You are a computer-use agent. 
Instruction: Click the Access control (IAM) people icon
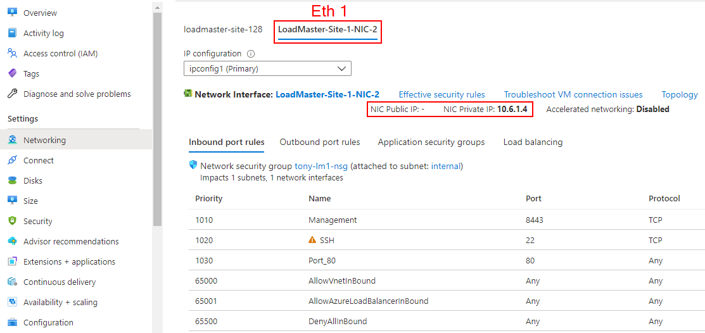[x=13, y=53]
